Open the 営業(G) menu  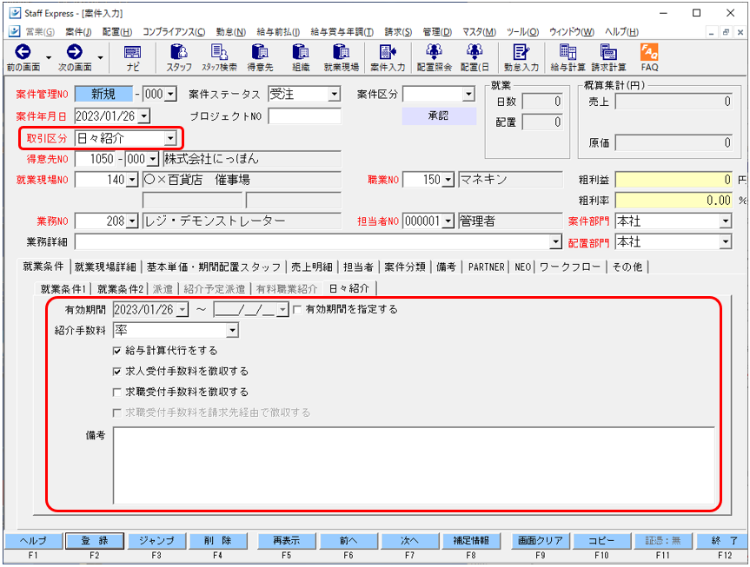coord(40,31)
